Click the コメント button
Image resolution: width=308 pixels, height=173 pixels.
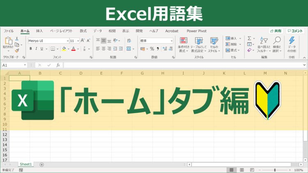pos(295,31)
